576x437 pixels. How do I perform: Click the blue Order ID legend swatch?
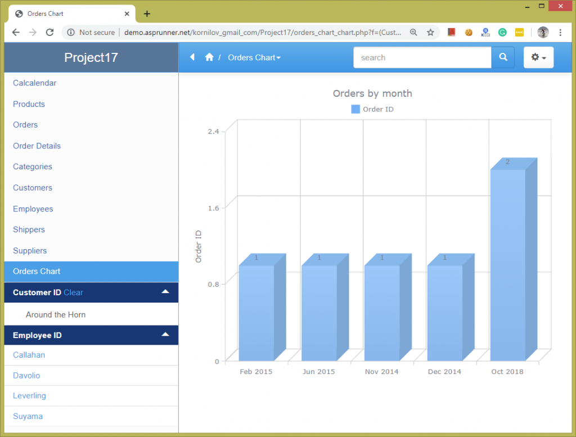(x=355, y=109)
